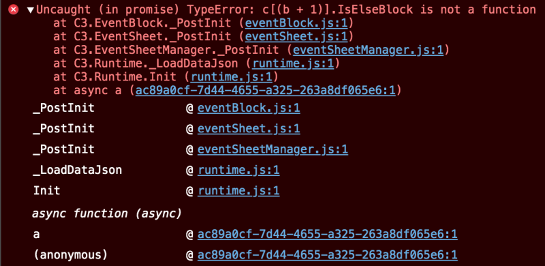This screenshot has width=545, height=266.
Task: Open eventSheet.js:1 link in call stack list
Action: click(249, 129)
